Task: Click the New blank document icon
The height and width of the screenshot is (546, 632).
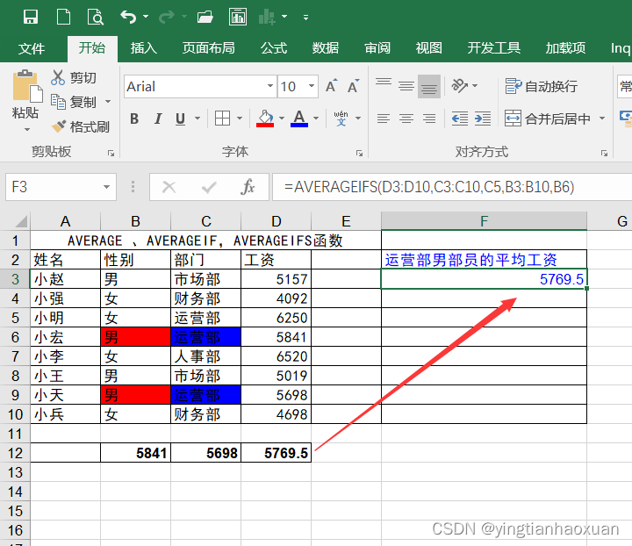Action: point(63,17)
